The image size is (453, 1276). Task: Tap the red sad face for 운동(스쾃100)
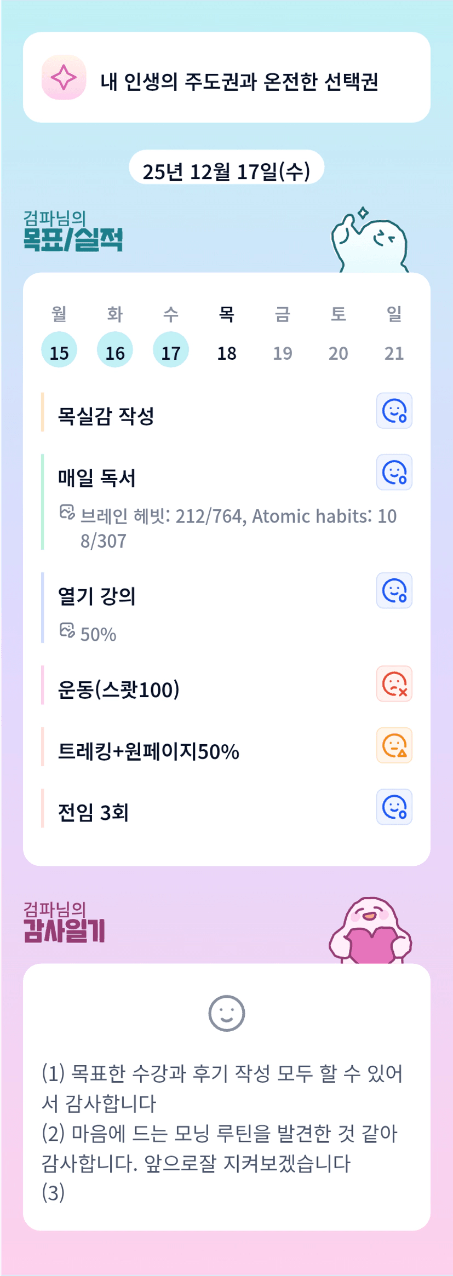pyautogui.click(x=394, y=684)
